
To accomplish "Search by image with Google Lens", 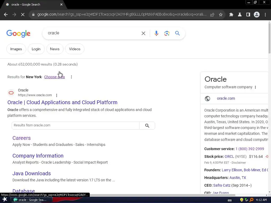I will tap(167, 33).
